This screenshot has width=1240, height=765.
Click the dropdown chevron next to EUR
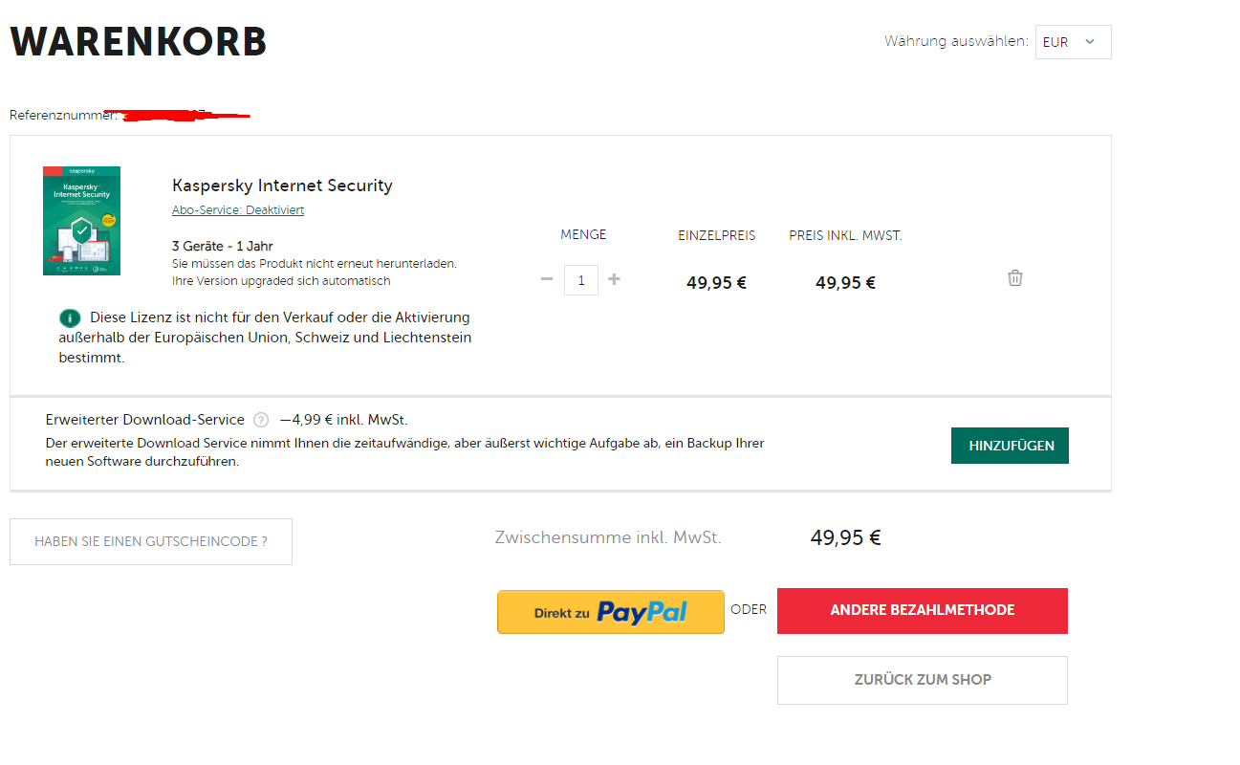point(1091,42)
